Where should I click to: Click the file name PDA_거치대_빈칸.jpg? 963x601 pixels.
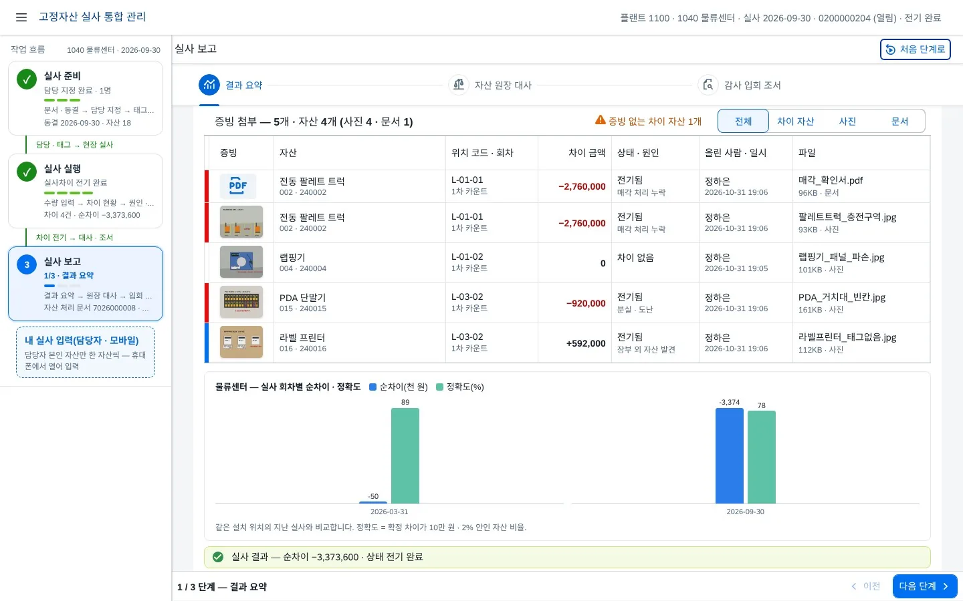[842, 297]
